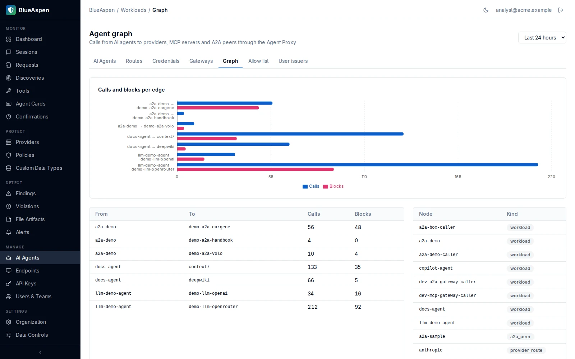Viewport: 575px width, 359px height.
Task: Switch to the AI Agents tab
Action: click(x=105, y=61)
